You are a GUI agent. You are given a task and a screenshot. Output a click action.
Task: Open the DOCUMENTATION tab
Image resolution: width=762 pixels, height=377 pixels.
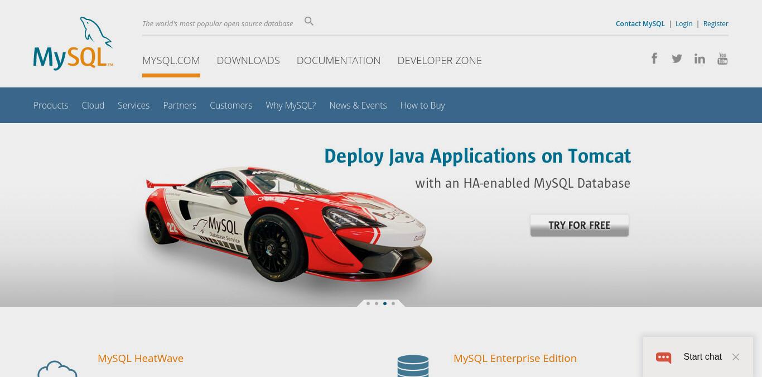[339, 60]
